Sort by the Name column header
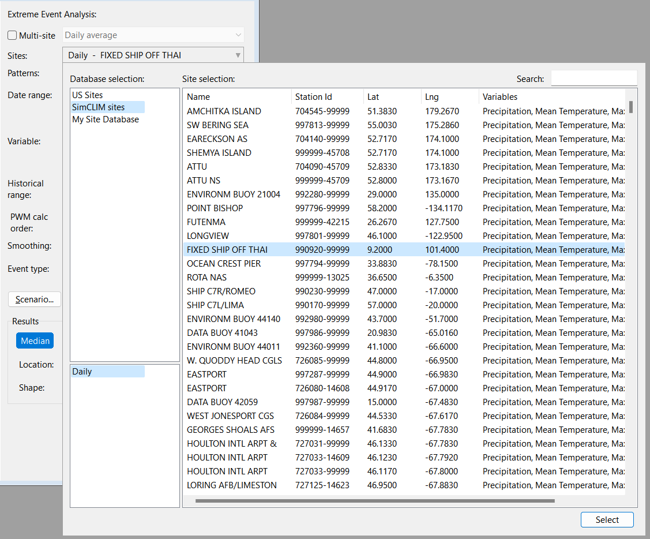The image size is (650, 539). point(237,97)
